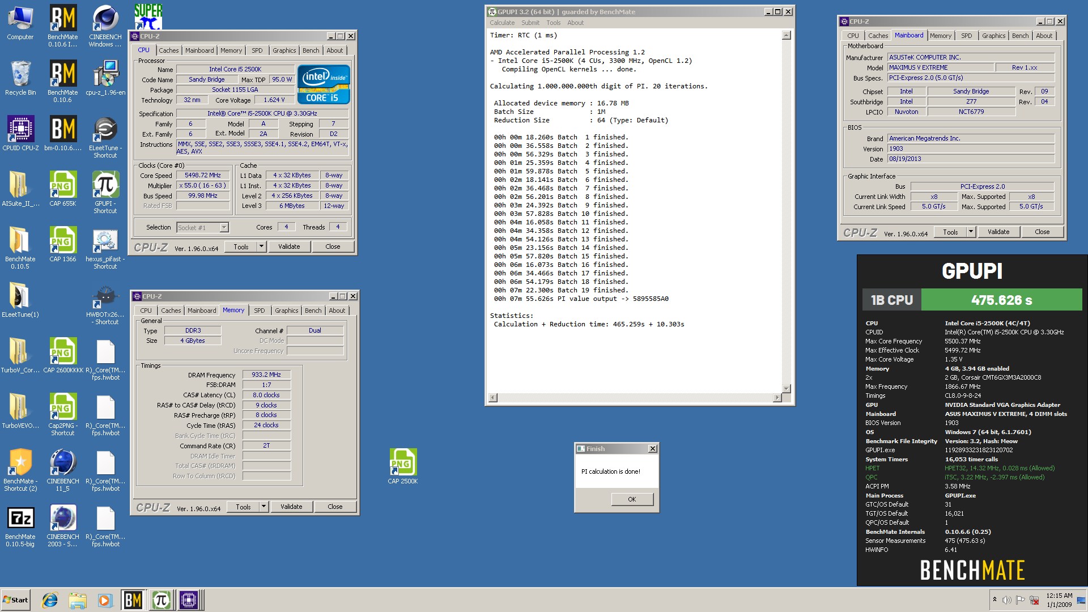
Task: Open Submit menu in GPUPI
Action: tap(530, 23)
